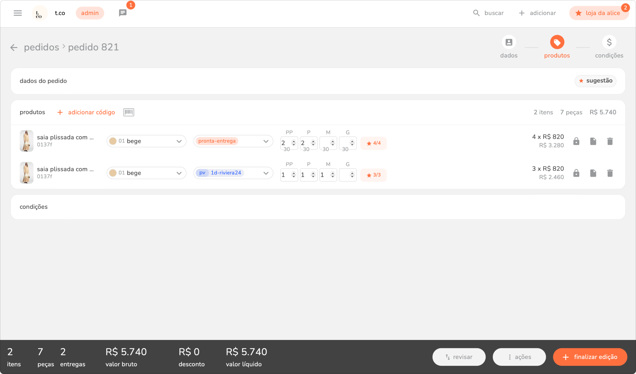
Task: Click the PP quantity field of the first row
Action: click(286, 143)
